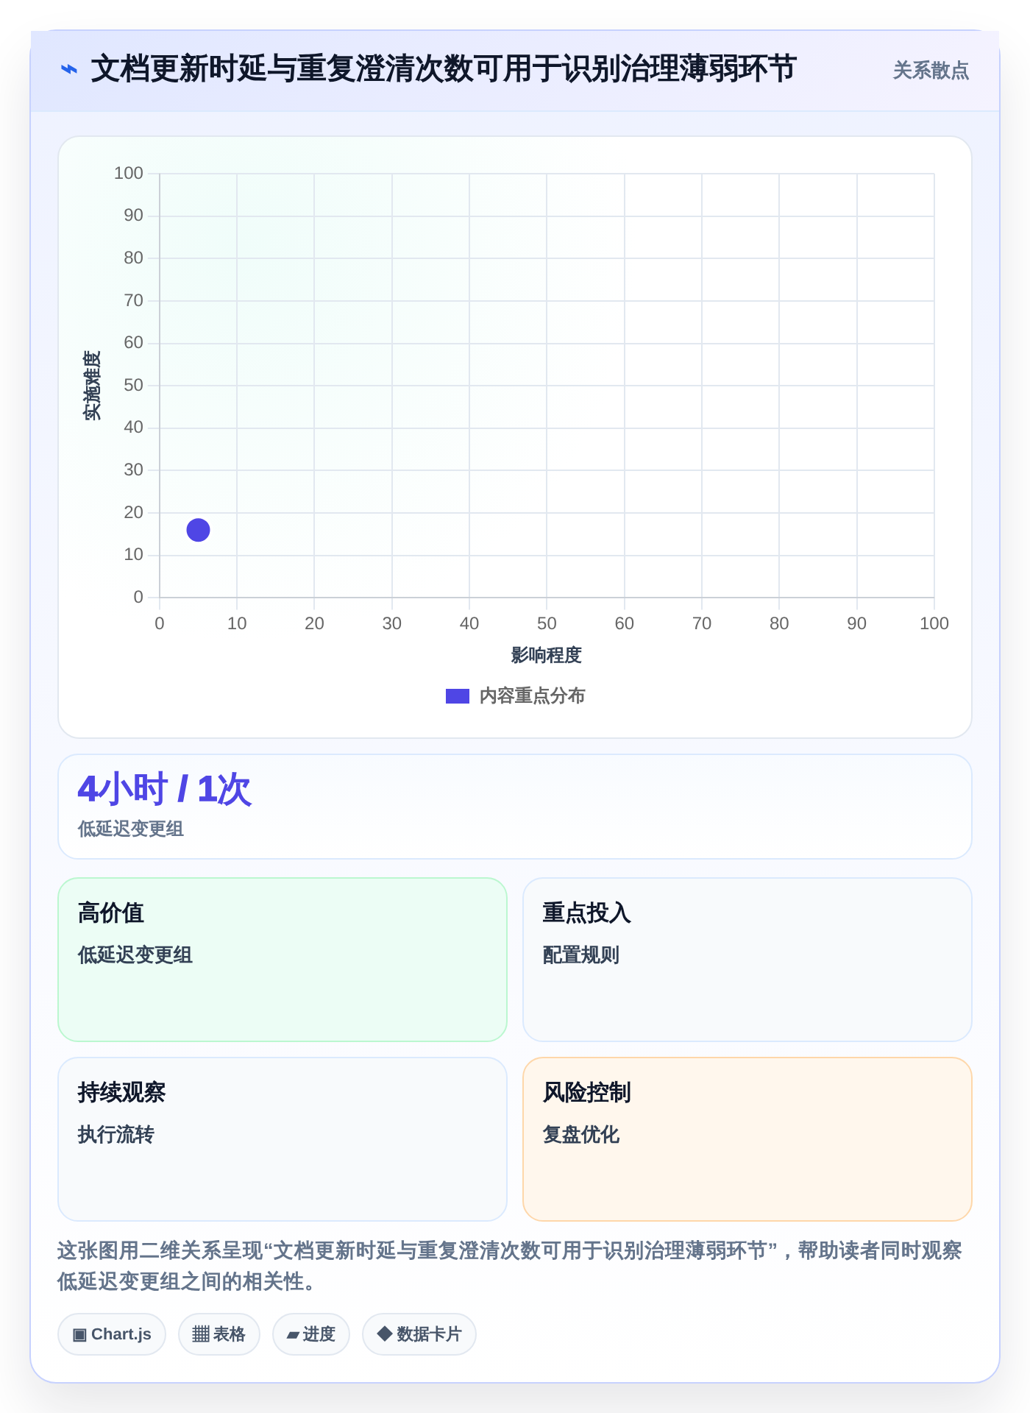1030x1413 pixels.
Task: Click the 内容重点分布 legend label
Action: [532, 696]
